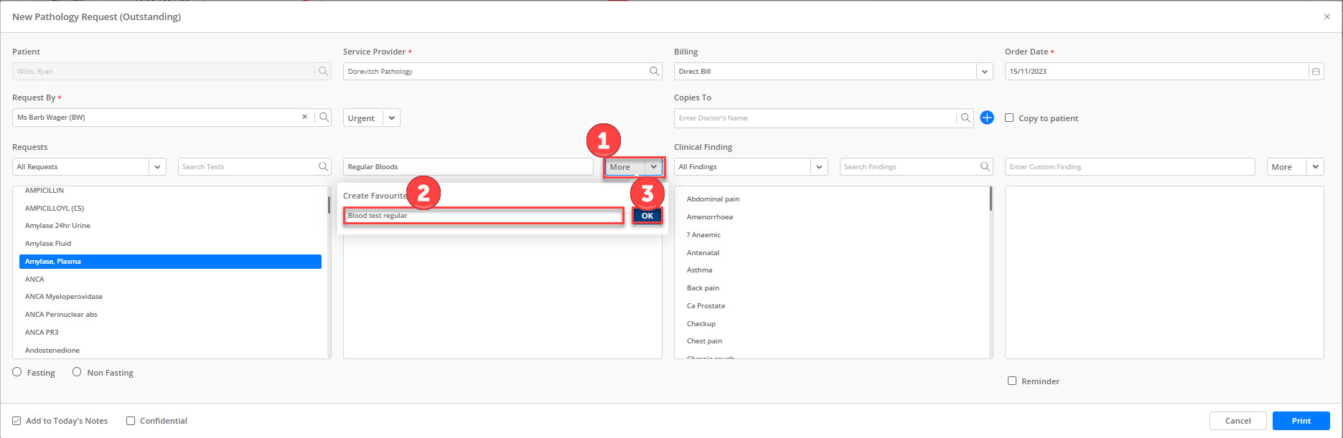Select the highlighted Amylase, Plasma test
The width and height of the screenshot is (1343, 438).
[x=170, y=261]
